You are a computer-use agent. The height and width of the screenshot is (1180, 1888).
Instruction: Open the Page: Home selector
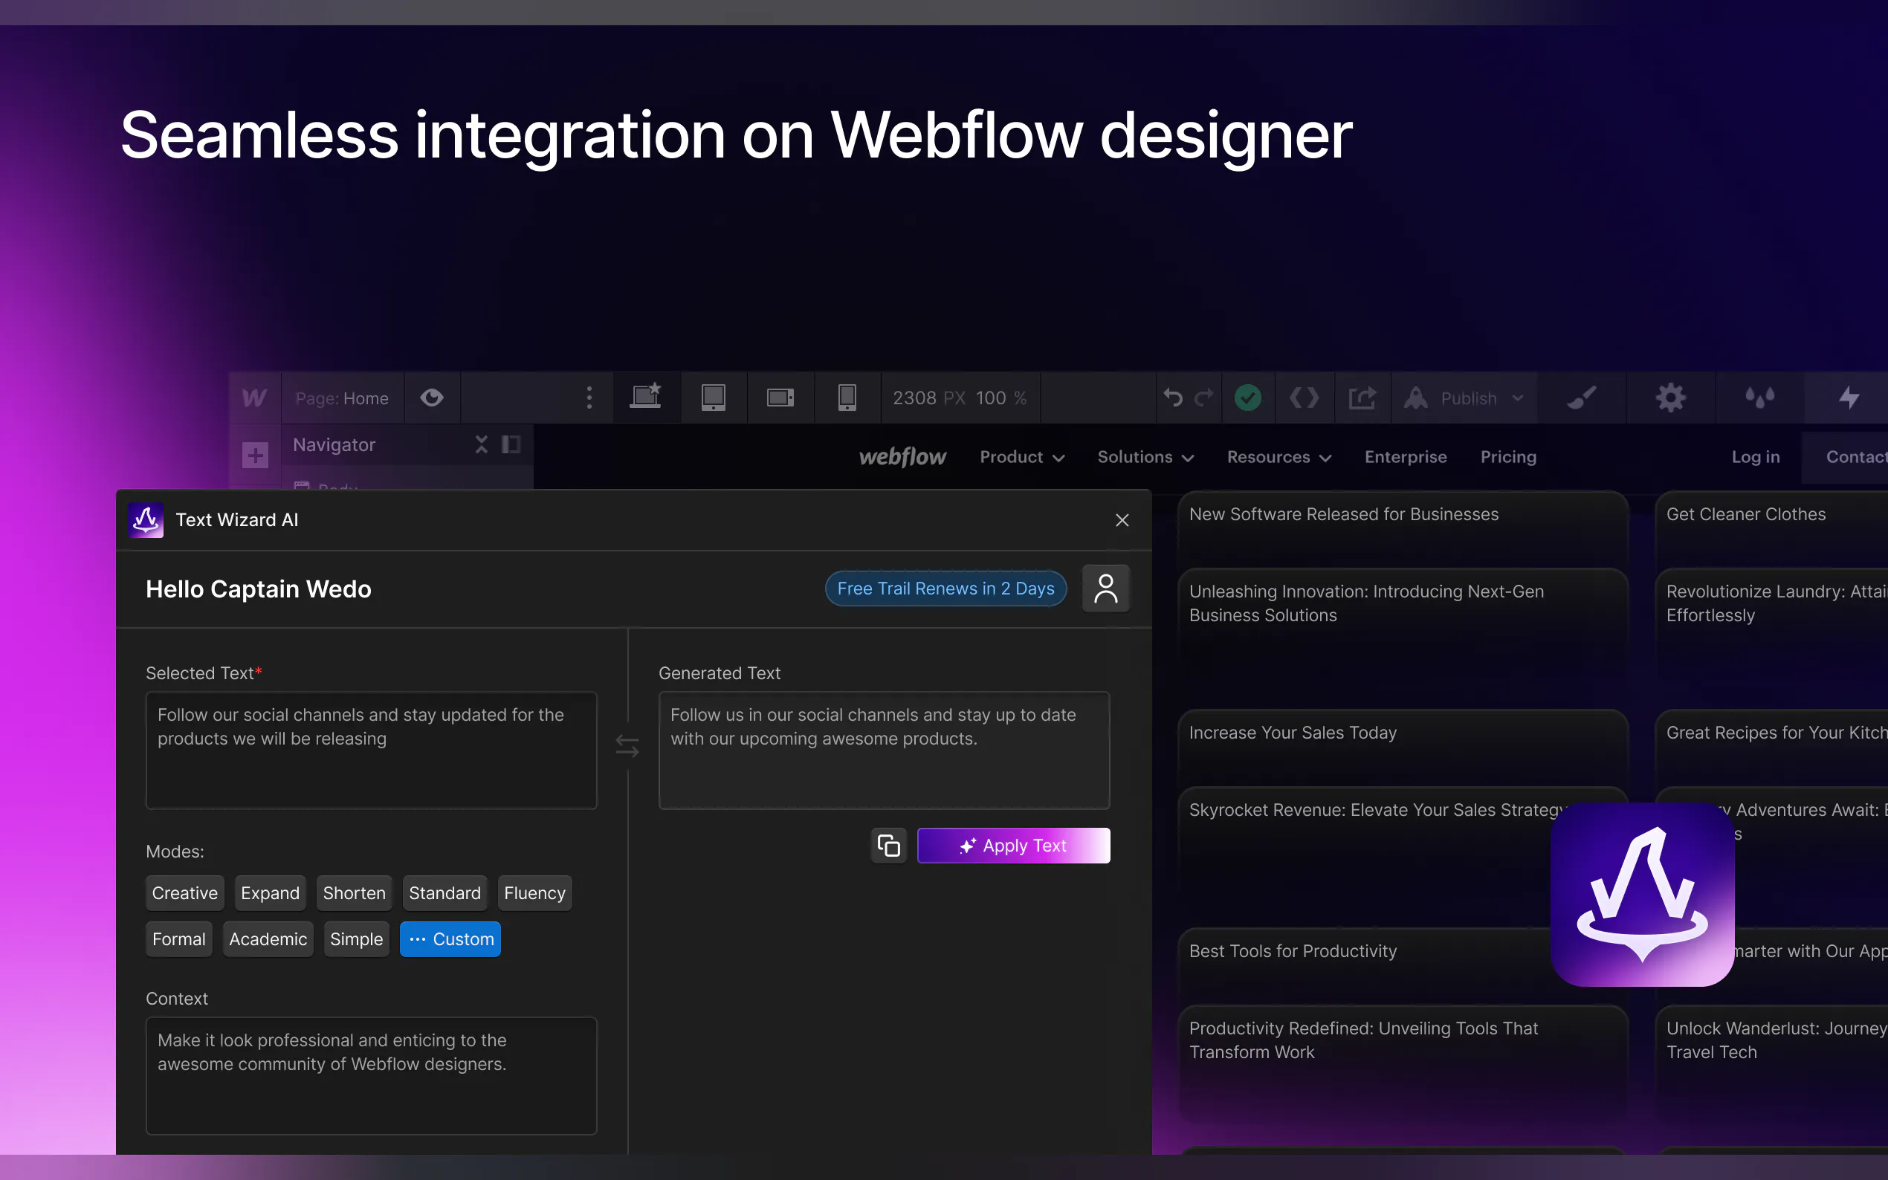(342, 398)
